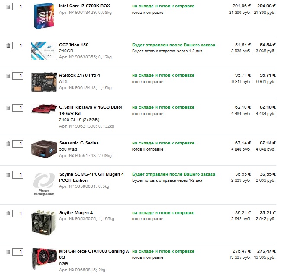Open ASRock motherboard product image
Viewport: 282px width, 276px height.
pos(43,82)
